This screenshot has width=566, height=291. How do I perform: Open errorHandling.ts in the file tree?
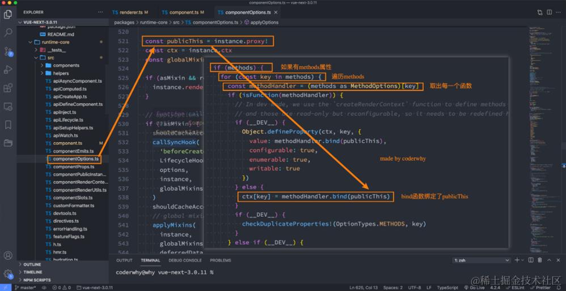pos(70,229)
